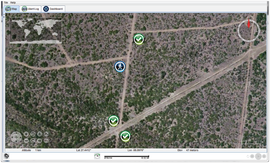Open the Help menu
Screen dimensions: 270x163
point(13,3)
